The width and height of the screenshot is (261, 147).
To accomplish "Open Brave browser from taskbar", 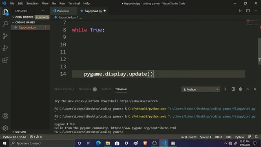I will [145, 143].
